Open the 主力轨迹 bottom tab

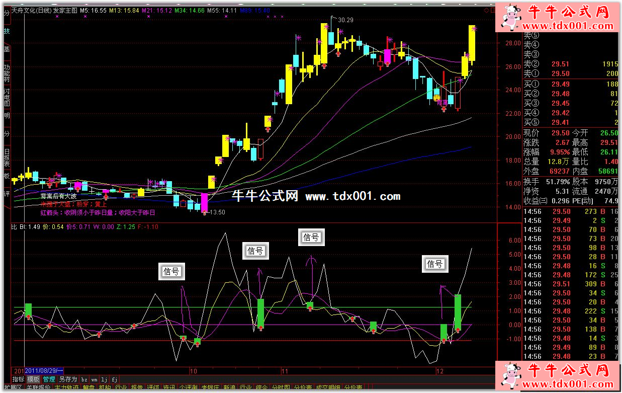[66, 388]
